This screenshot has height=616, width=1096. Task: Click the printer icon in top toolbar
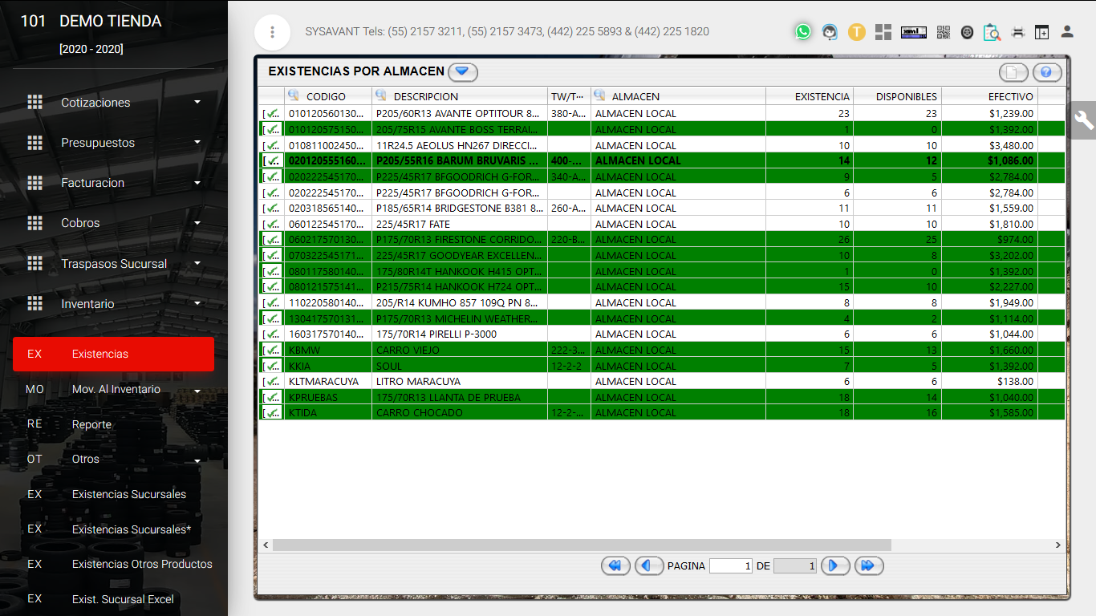click(x=1018, y=32)
